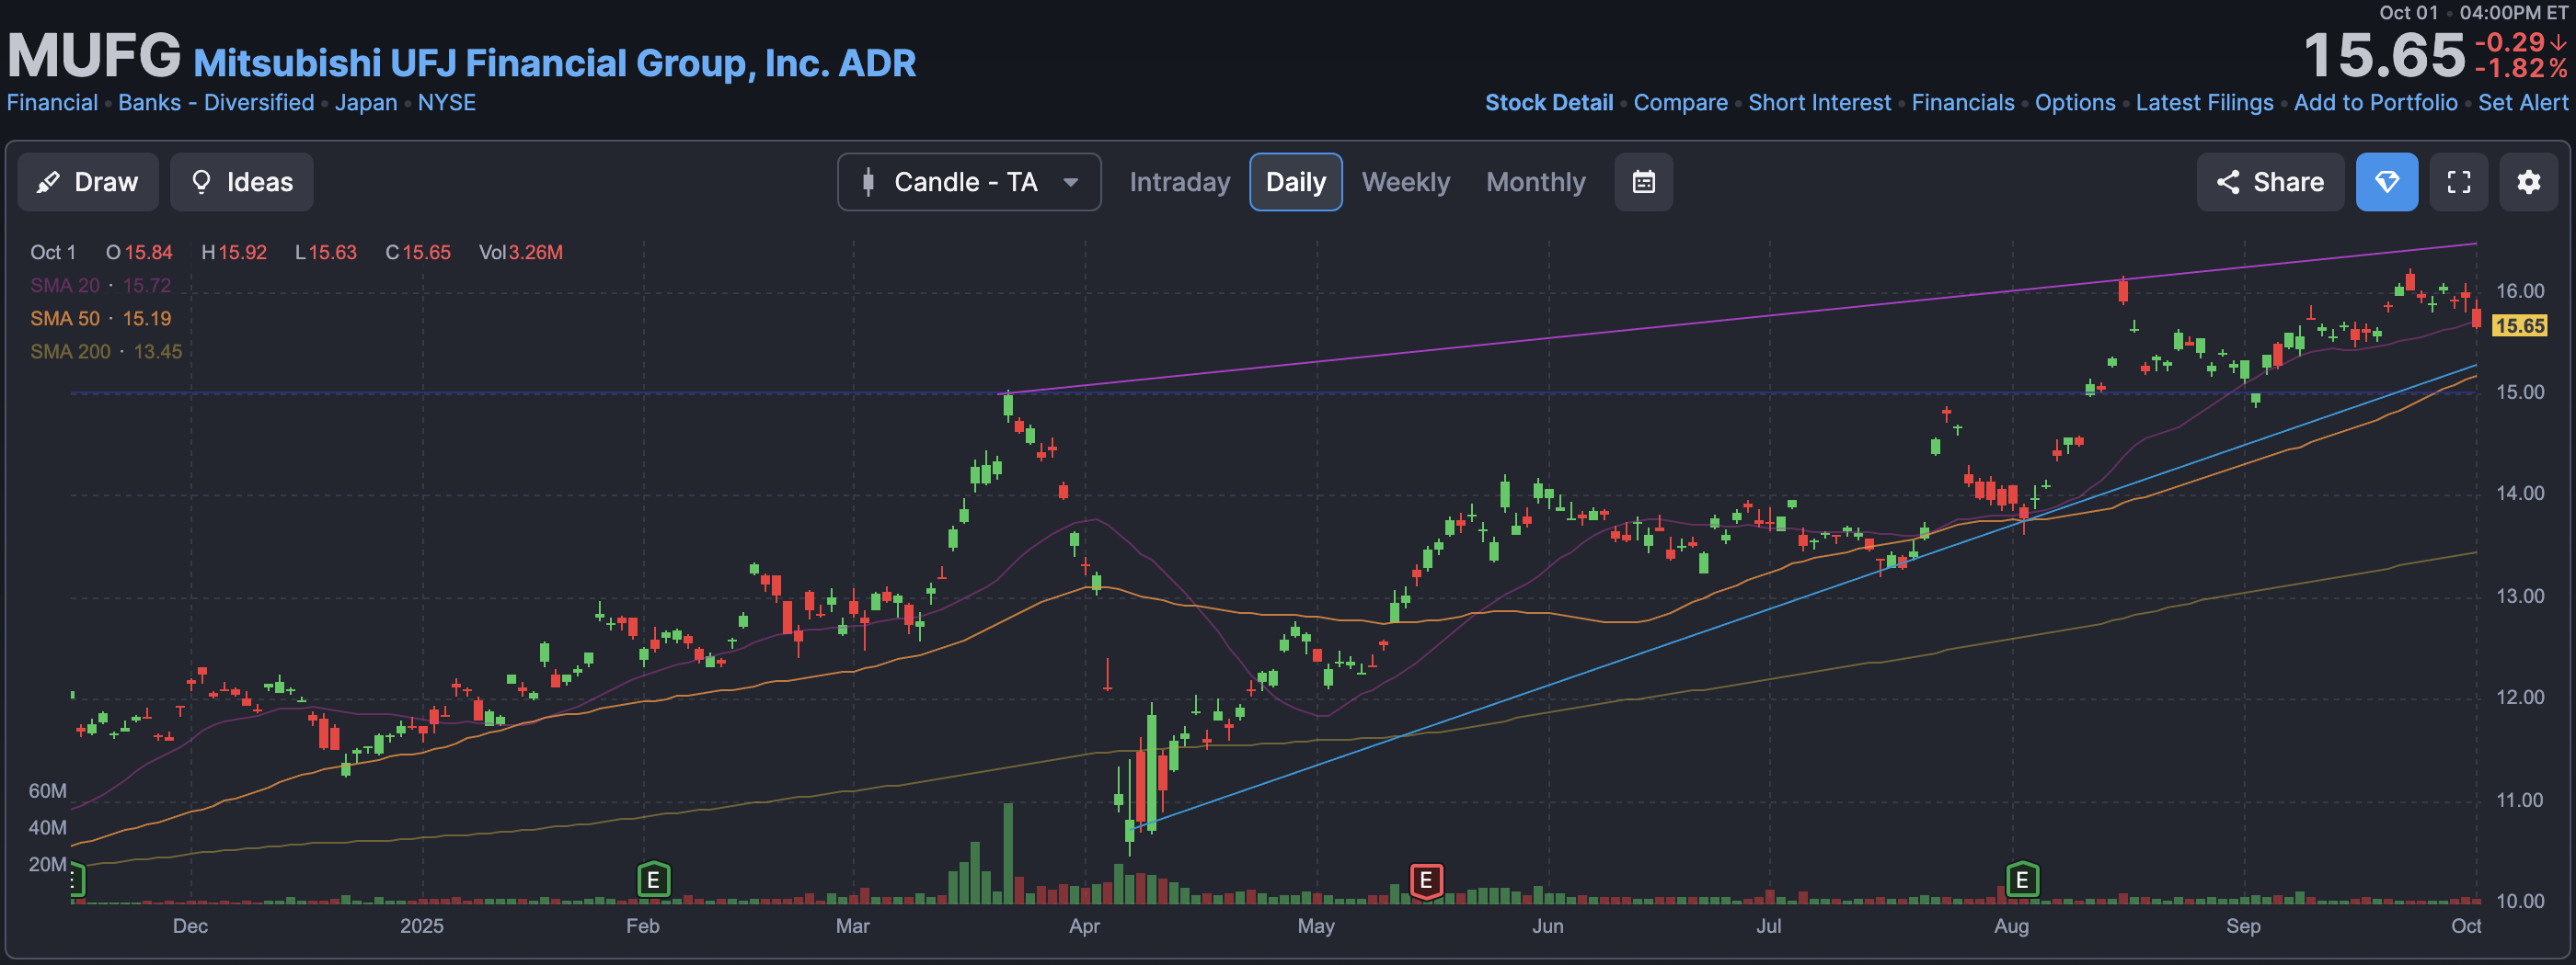This screenshot has width=2576, height=965.
Task: Click the candlestick icon in chart type selector
Action: 868,182
